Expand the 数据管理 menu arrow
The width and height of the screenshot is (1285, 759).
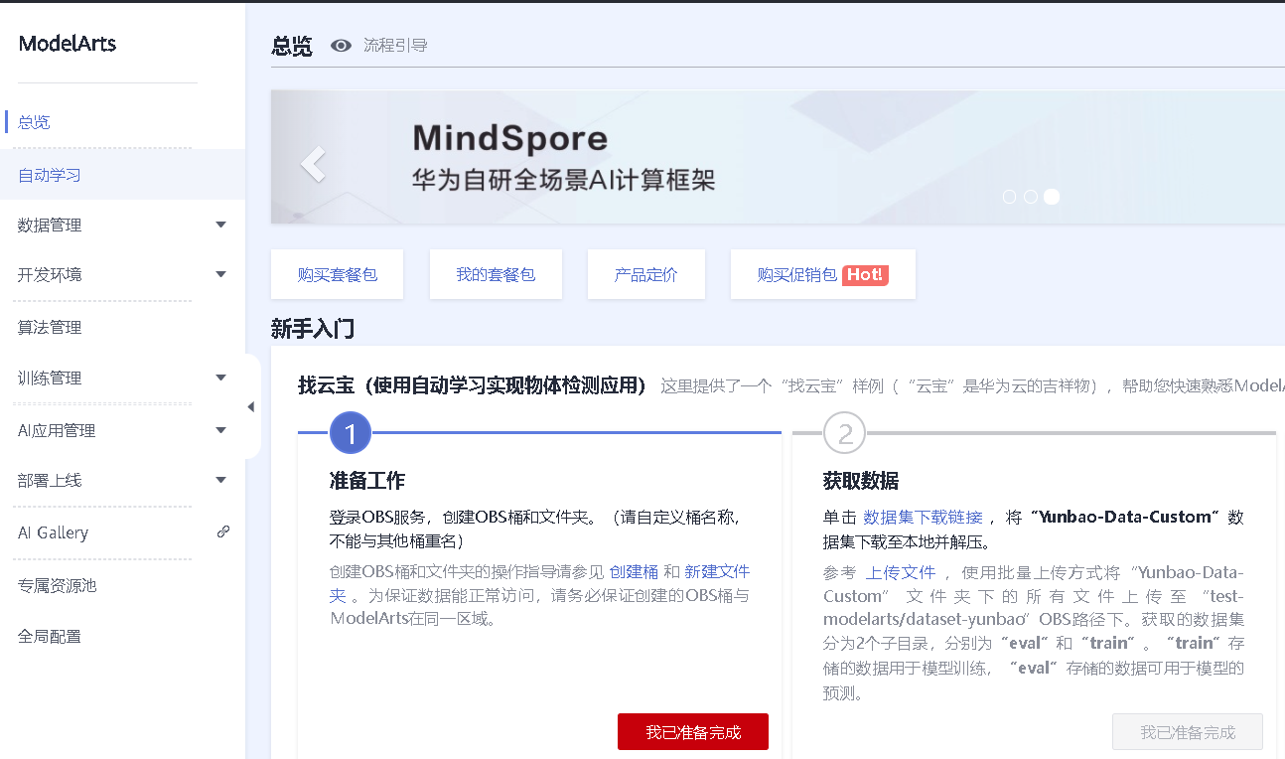(221, 225)
